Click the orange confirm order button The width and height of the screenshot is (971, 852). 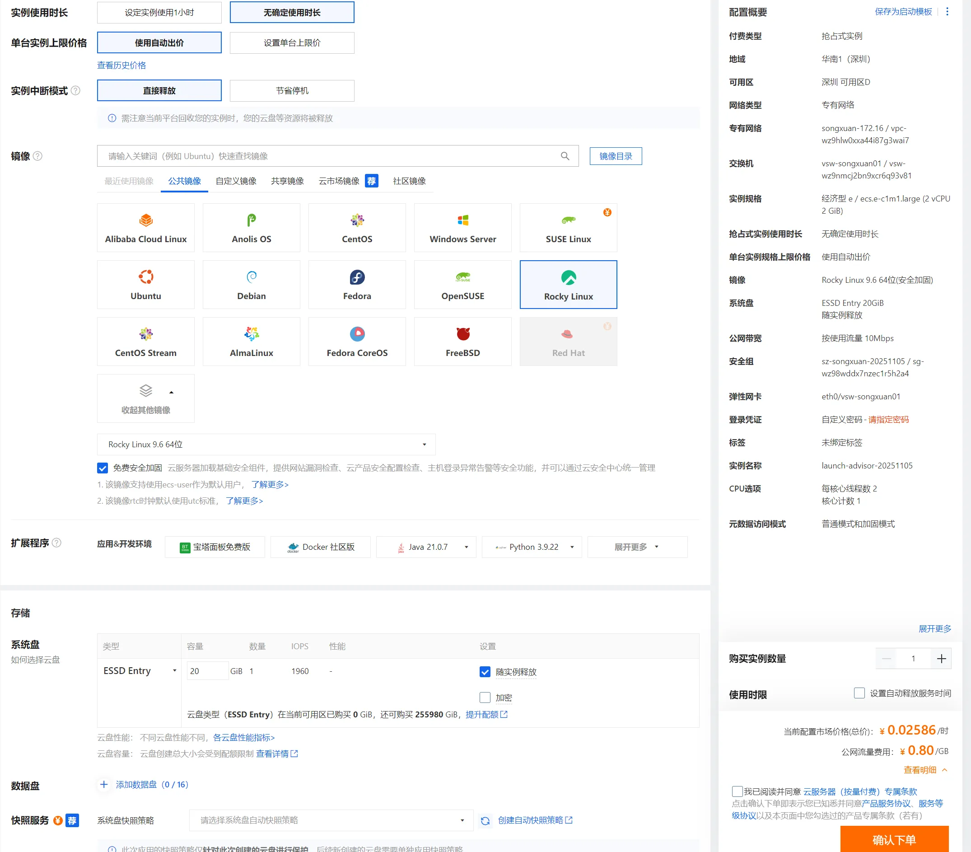(894, 840)
